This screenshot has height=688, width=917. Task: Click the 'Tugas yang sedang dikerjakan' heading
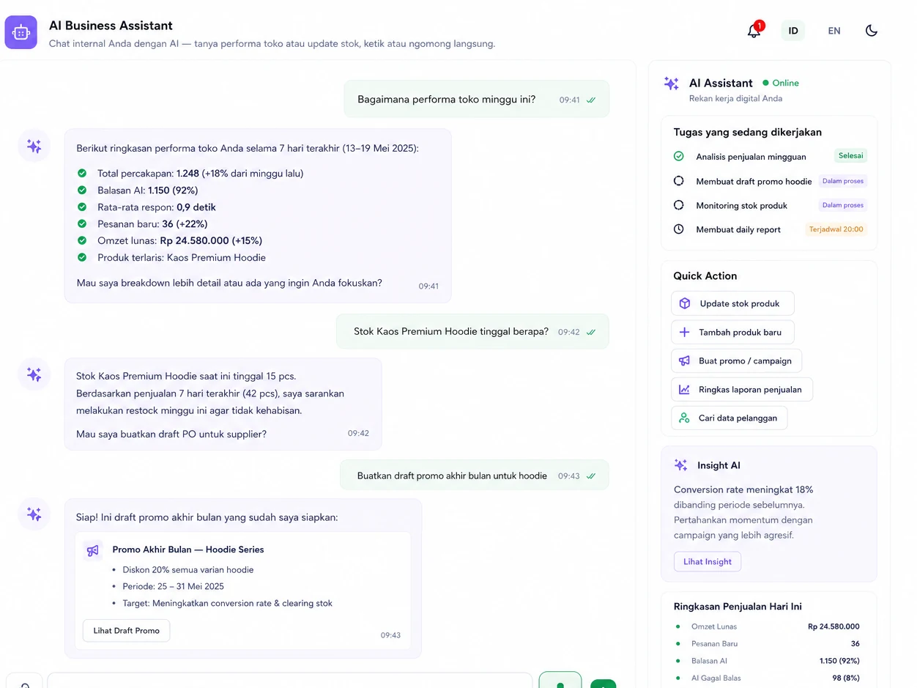pos(748,133)
